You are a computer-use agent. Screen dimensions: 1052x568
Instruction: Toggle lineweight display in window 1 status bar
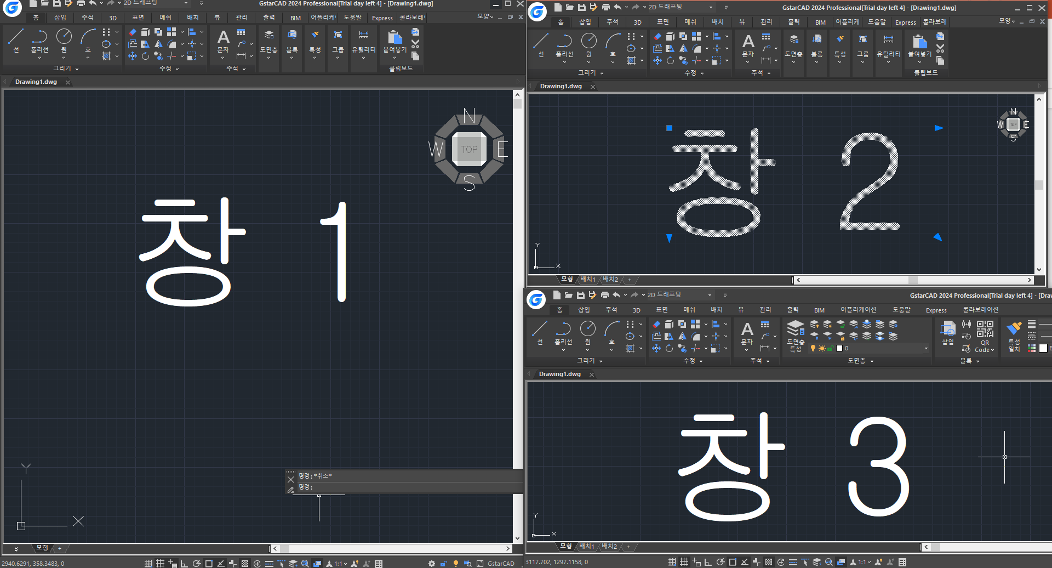pyautogui.click(x=269, y=563)
